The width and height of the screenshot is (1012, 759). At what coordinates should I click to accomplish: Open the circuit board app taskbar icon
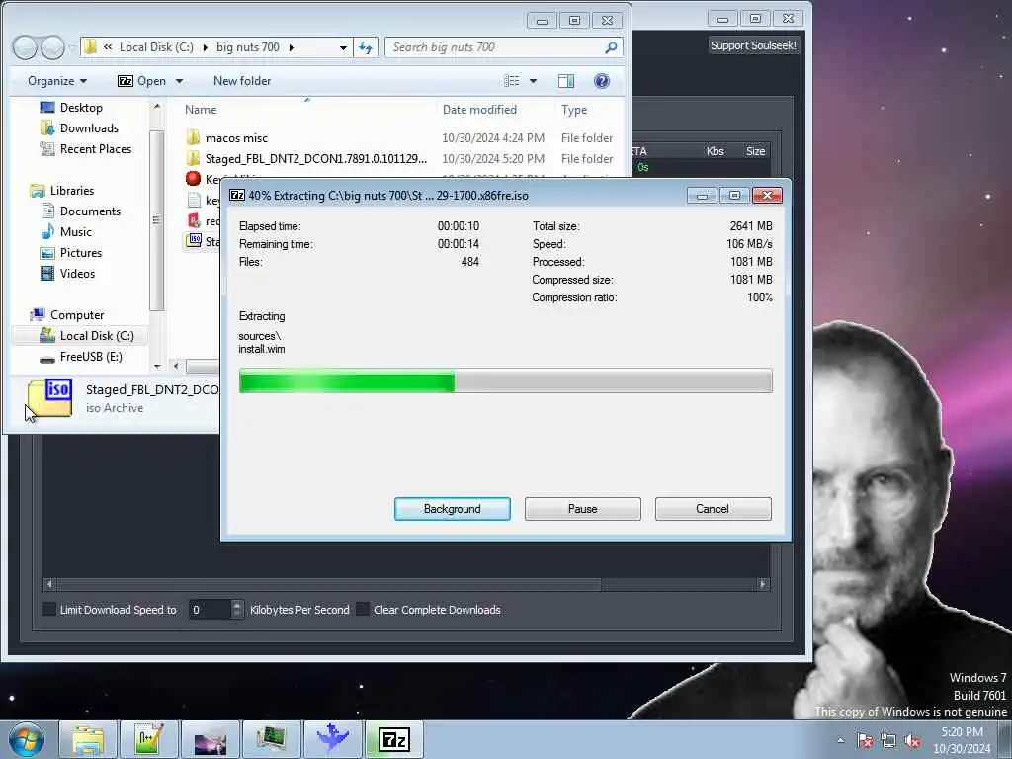click(272, 739)
